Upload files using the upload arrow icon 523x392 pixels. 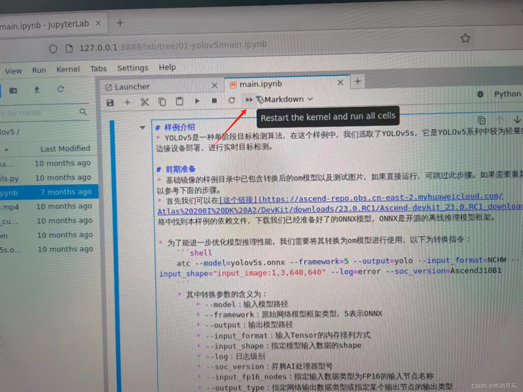(37, 89)
